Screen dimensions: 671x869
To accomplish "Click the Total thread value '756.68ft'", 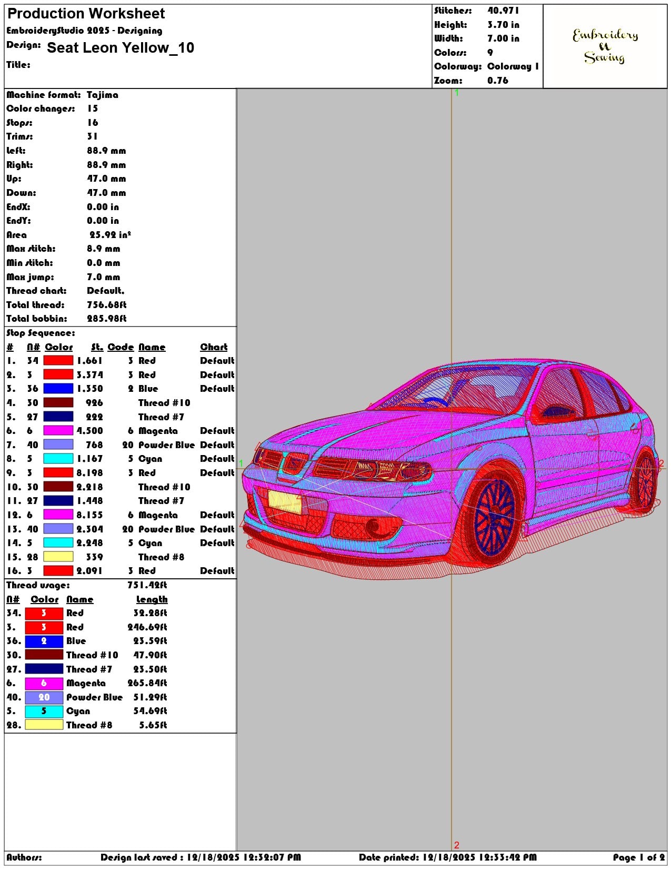I will pyautogui.click(x=107, y=305).
